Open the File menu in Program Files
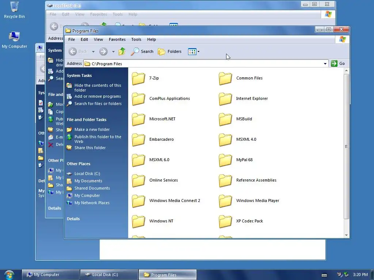Viewport: 374px width, 280px height. pyautogui.click(x=72, y=39)
